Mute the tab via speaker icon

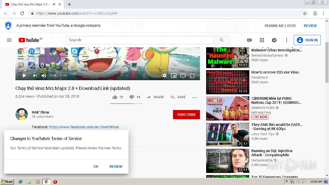click(54, 4)
